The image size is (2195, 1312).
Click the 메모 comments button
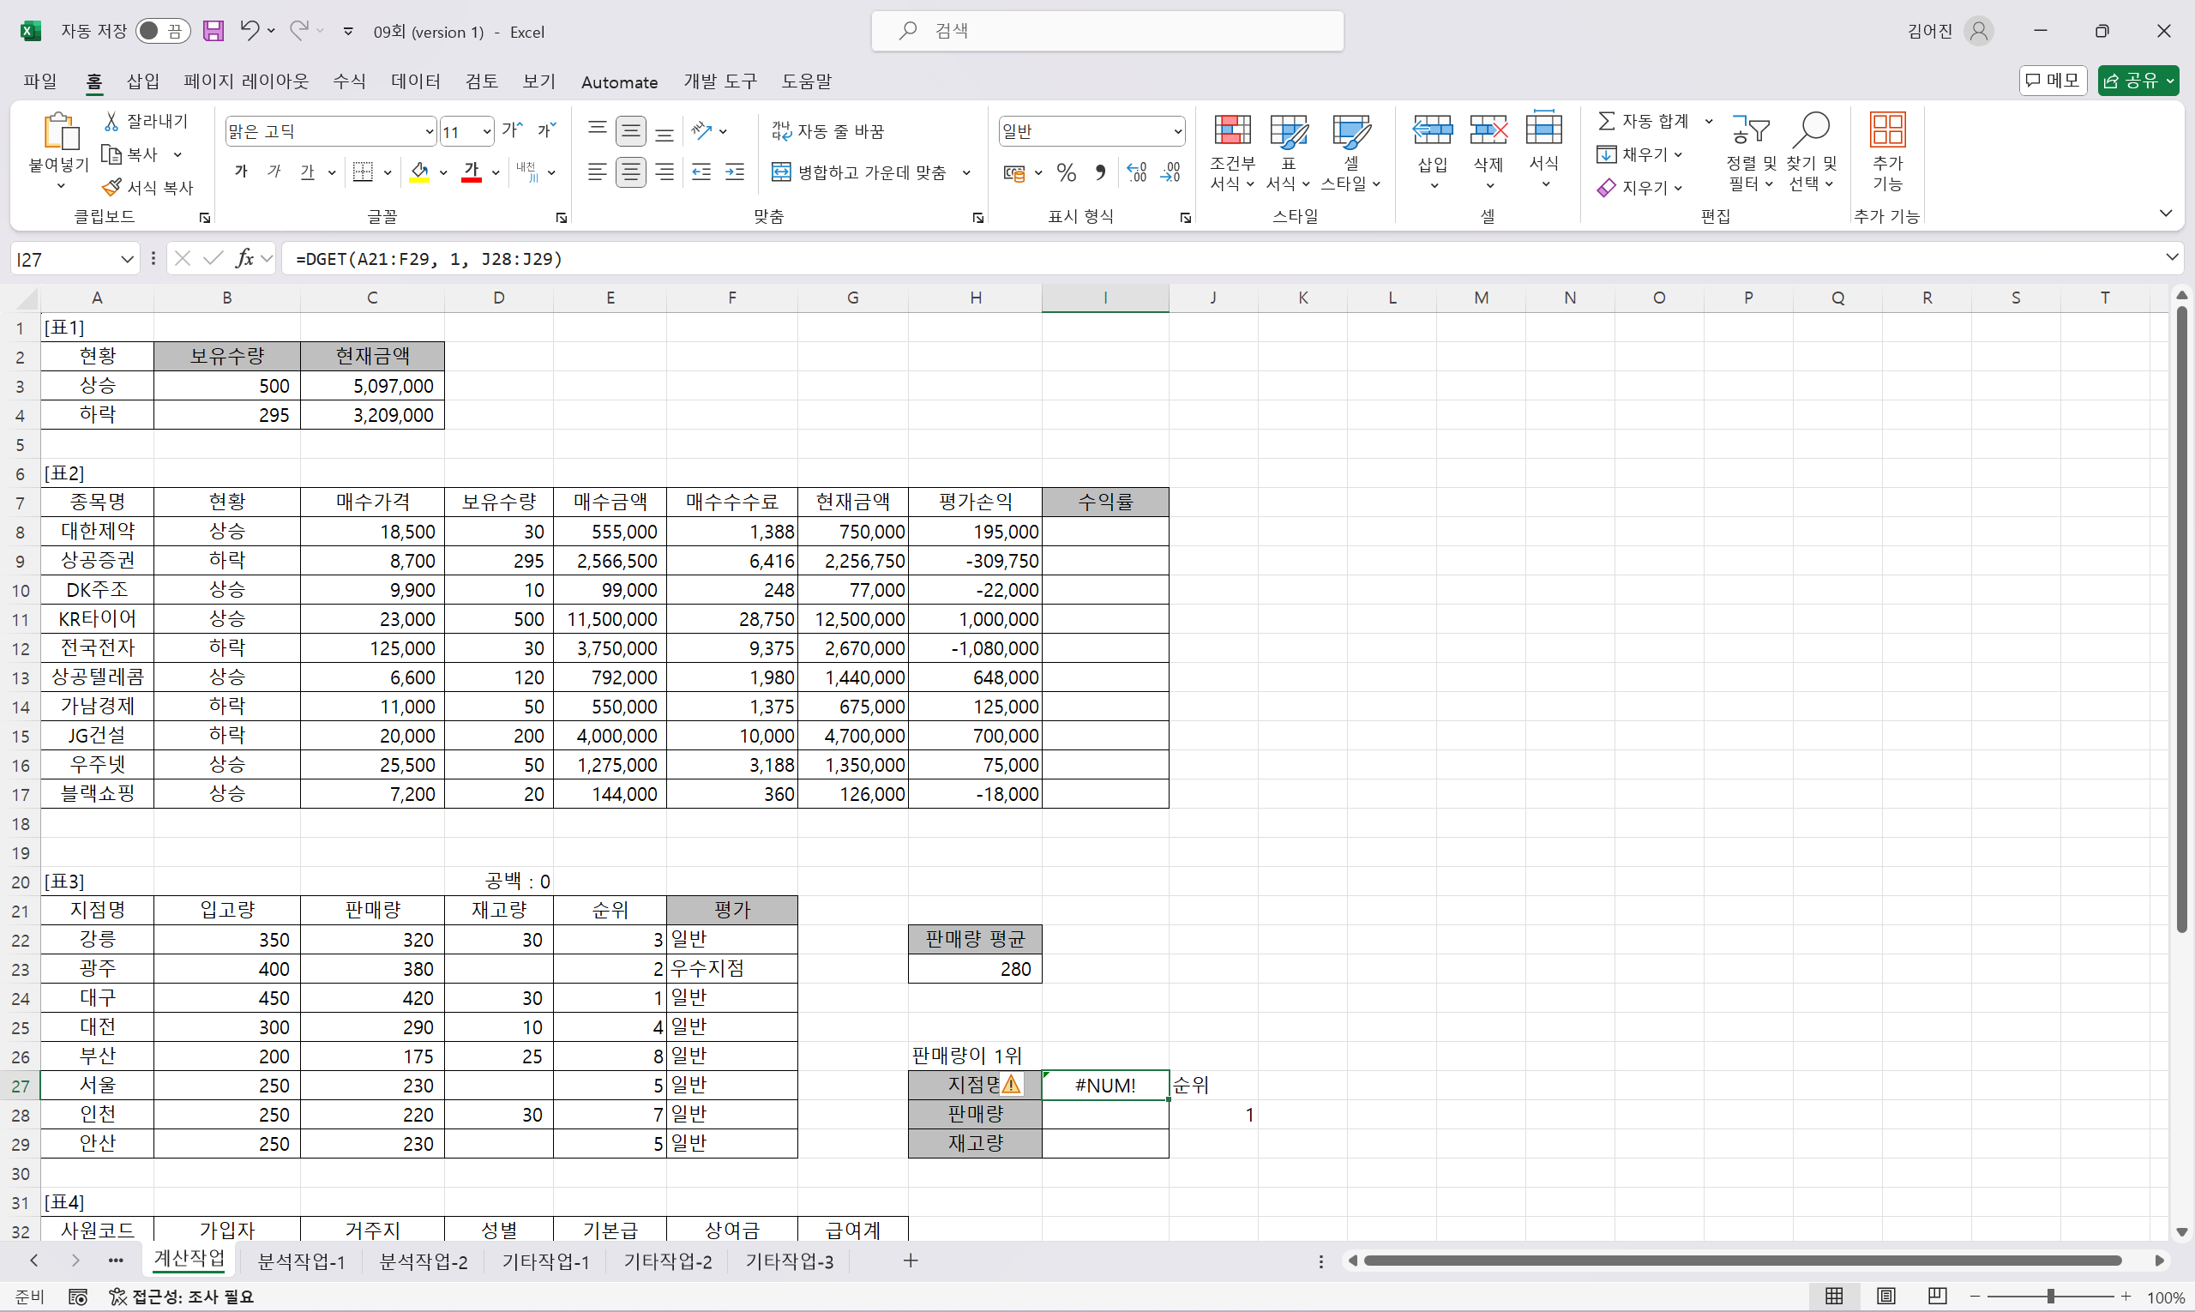(x=2053, y=81)
